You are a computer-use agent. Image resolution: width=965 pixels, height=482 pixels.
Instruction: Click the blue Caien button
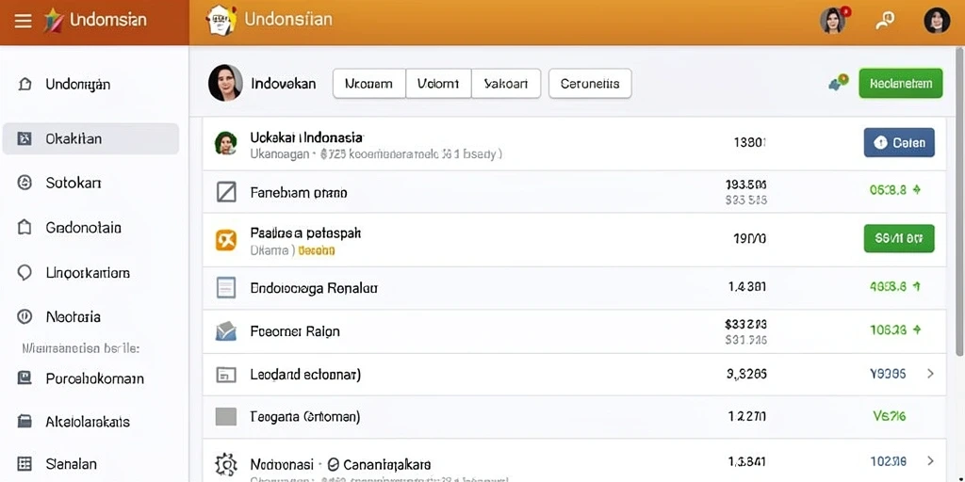pyautogui.click(x=899, y=143)
